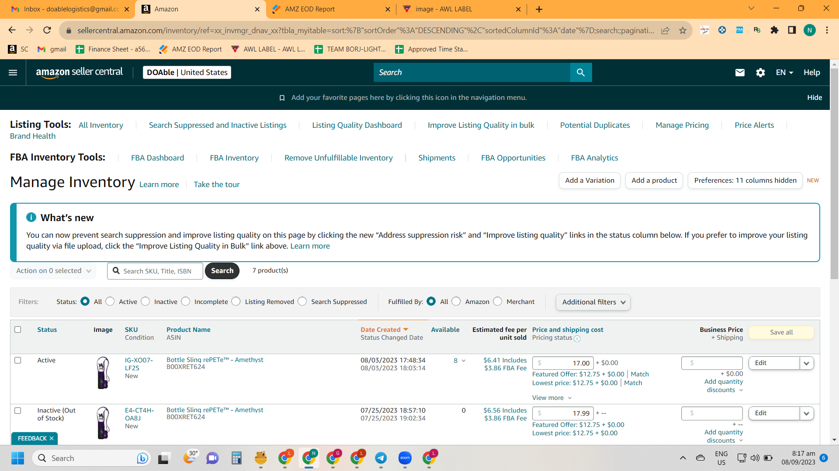This screenshot has width=839, height=471.
Task: Select the Search Suppressed status filter
Action: coord(302,301)
